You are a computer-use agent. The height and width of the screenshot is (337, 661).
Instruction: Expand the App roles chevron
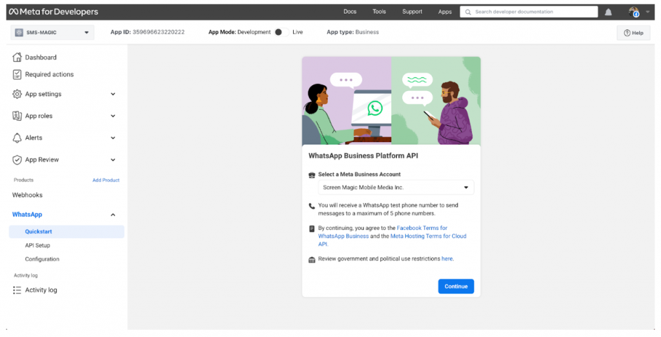tap(113, 116)
